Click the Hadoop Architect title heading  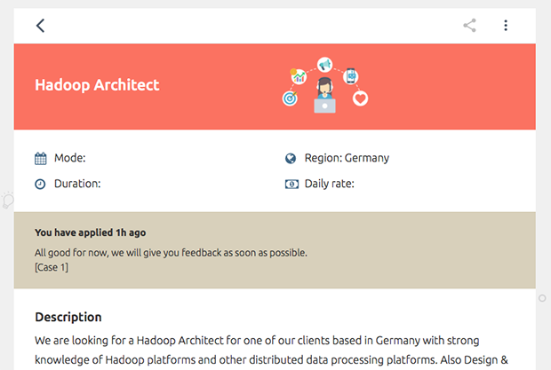pos(97,85)
